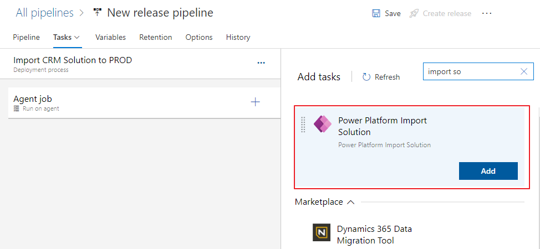This screenshot has height=249, width=540.
Task: Open the Import CRM Solution stage ellipsis menu
Action: pyautogui.click(x=261, y=63)
